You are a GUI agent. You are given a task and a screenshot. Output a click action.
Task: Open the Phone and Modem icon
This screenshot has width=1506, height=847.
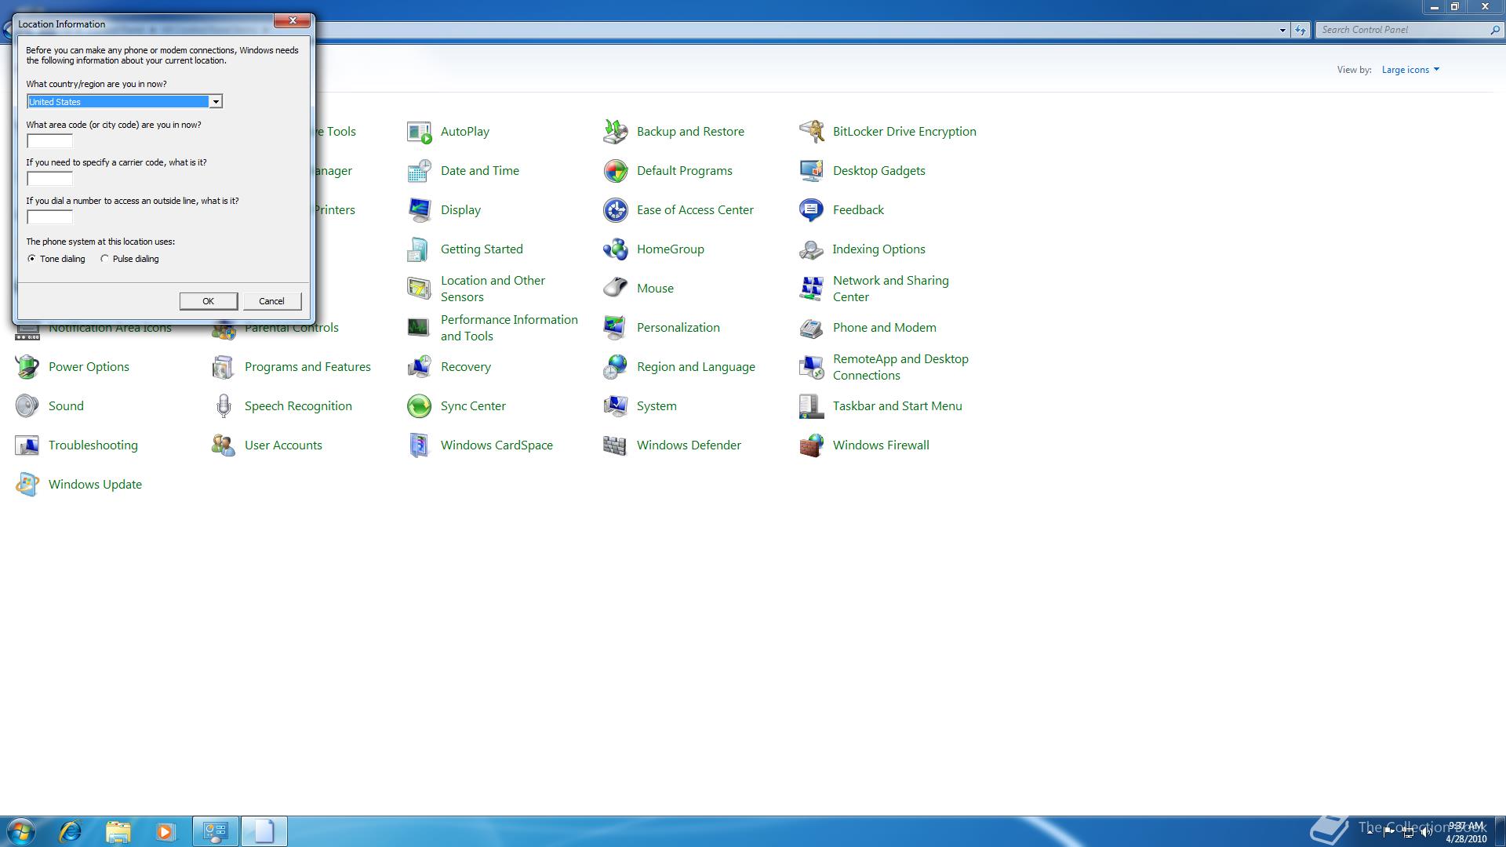(x=812, y=328)
